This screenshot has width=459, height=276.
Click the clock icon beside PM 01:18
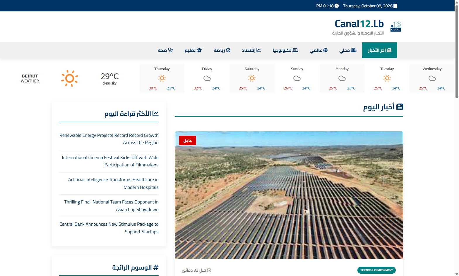[337, 6]
